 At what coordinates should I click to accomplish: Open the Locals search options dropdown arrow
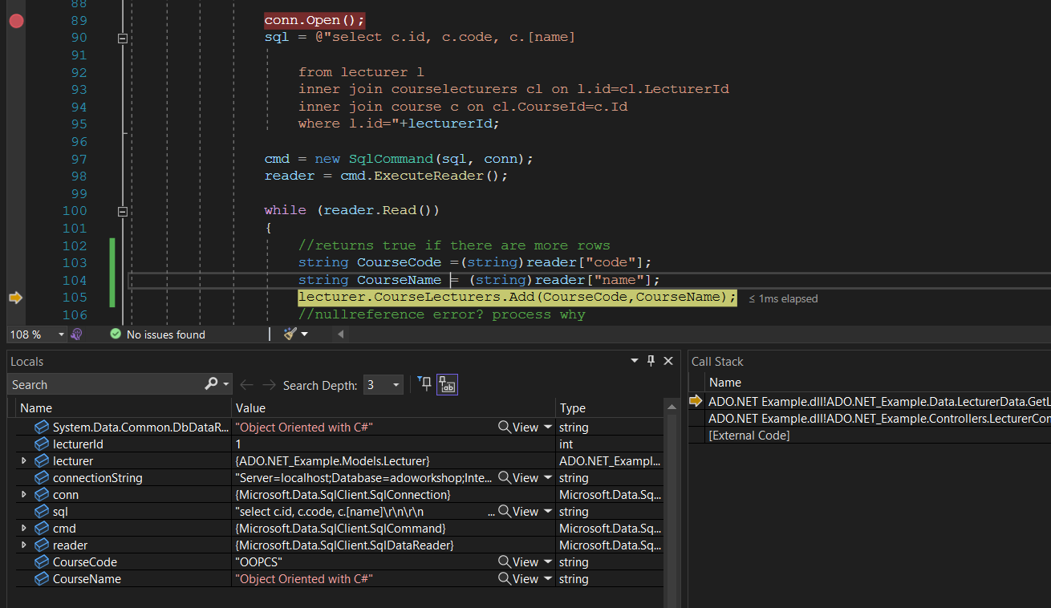pyautogui.click(x=226, y=385)
